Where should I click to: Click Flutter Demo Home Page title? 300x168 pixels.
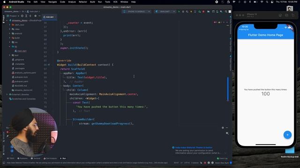[x=266, y=35]
